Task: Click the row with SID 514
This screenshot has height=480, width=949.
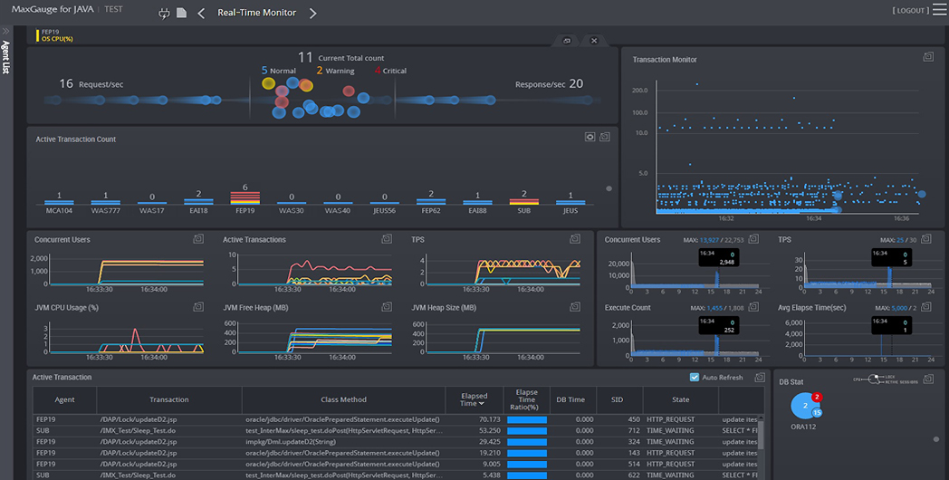Action: [397, 464]
